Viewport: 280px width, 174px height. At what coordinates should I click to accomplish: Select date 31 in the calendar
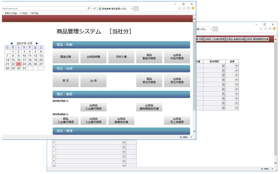[24, 68]
